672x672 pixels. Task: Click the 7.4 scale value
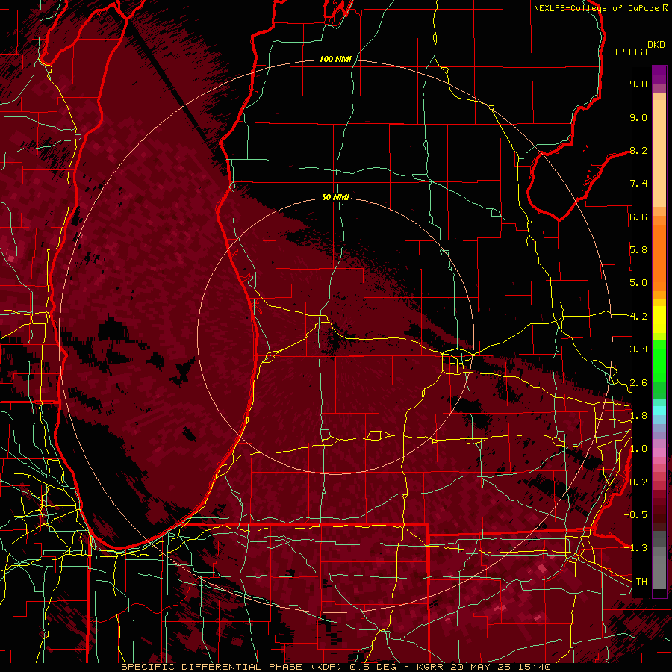click(x=638, y=184)
